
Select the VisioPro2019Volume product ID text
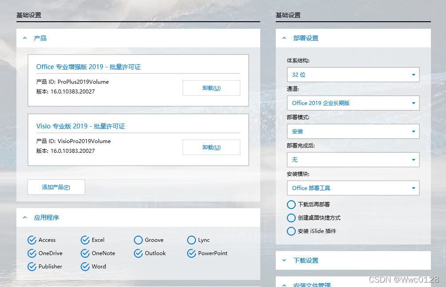84,141
